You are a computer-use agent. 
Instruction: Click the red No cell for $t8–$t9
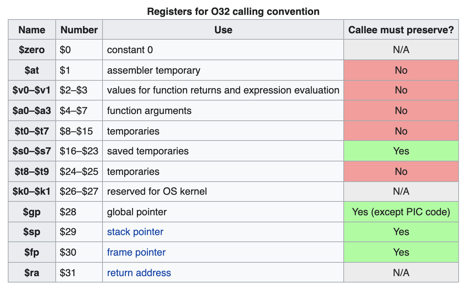point(401,172)
